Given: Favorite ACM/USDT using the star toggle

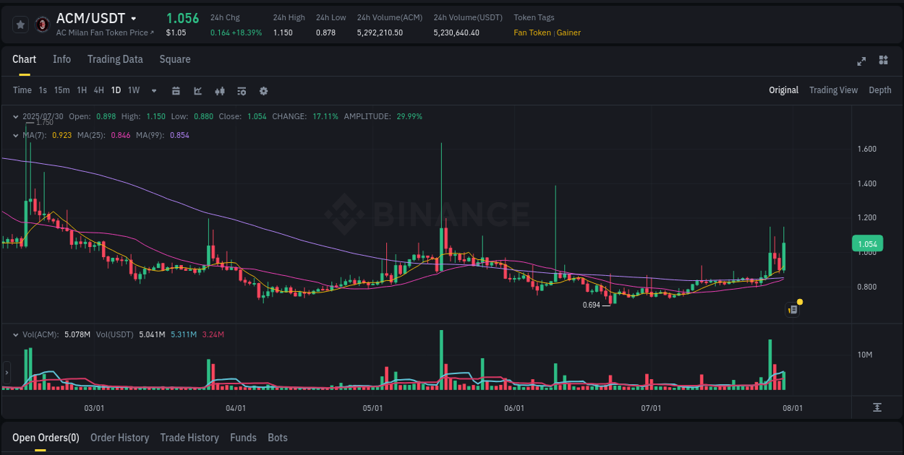Looking at the screenshot, I should (x=20, y=24).
